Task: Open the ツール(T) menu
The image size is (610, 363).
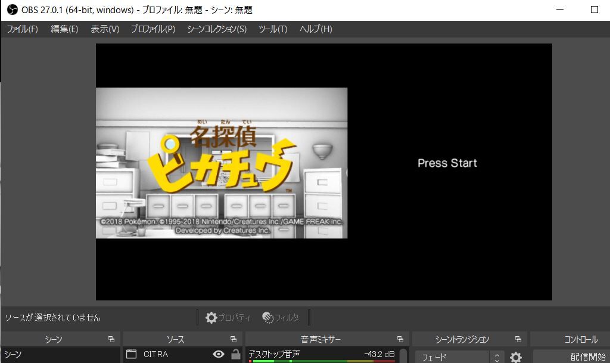Action: click(273, 29)
